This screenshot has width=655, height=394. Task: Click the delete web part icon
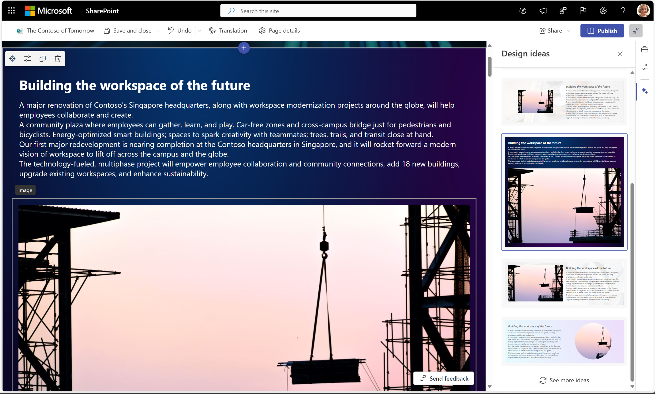pyautogui.click(x=58, y=58)
